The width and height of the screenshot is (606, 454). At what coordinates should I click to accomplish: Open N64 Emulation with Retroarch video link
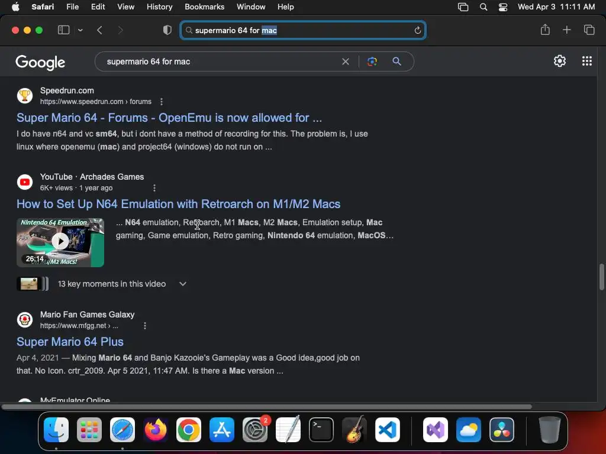click(179, 204)
